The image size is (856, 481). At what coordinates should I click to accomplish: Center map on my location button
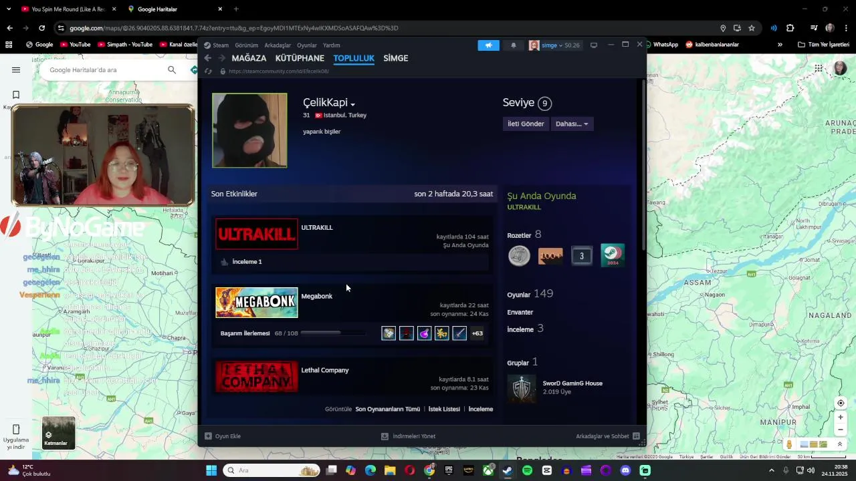(x=841, y=403)
